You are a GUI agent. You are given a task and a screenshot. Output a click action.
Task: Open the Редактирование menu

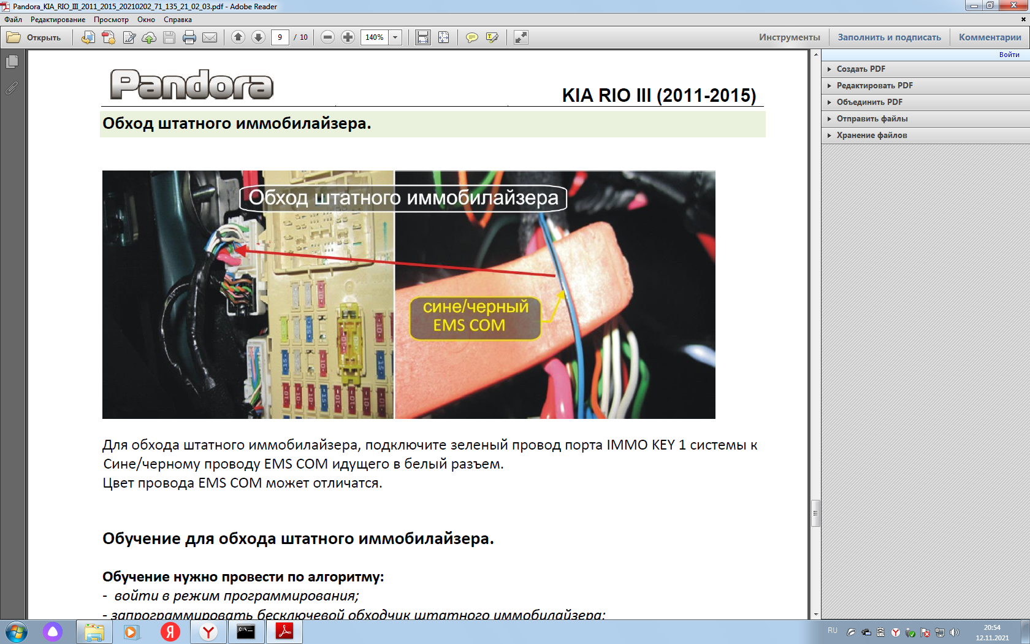[x=58, y=20]
